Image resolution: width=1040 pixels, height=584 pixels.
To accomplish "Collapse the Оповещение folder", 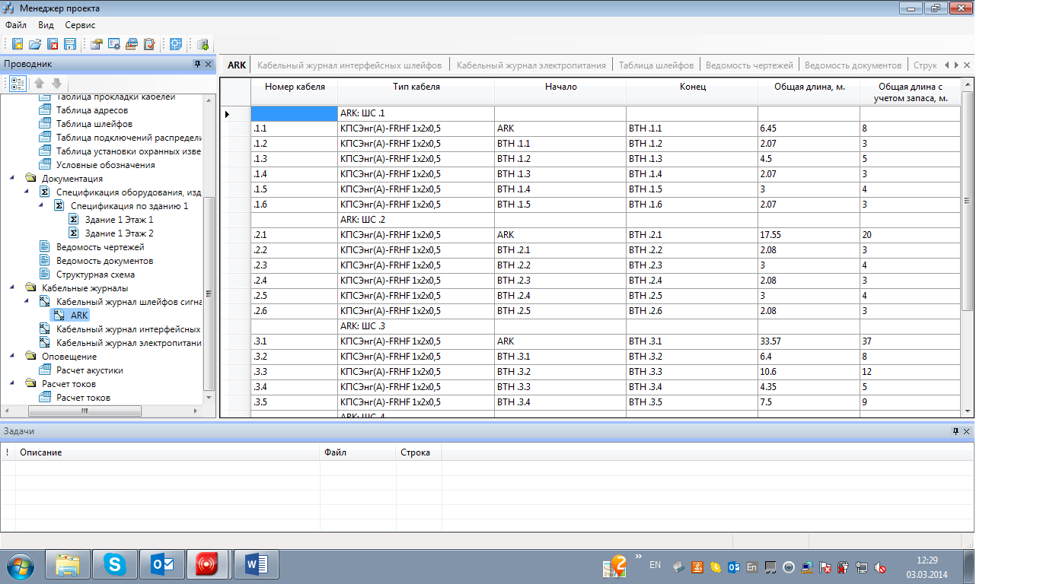I will [12, 356].
